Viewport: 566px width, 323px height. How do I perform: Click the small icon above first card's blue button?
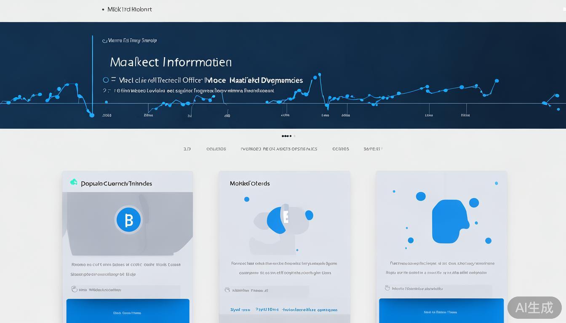(x=75, y=289)
